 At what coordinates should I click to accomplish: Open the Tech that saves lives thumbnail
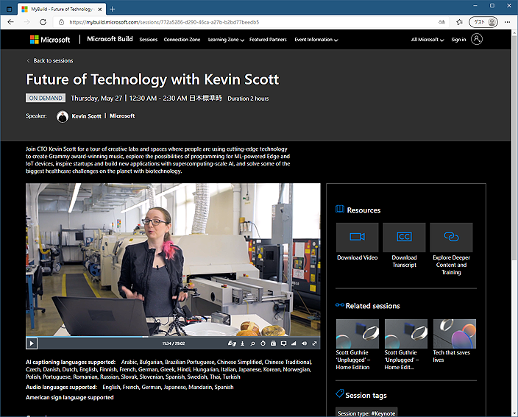pos(454,333)
